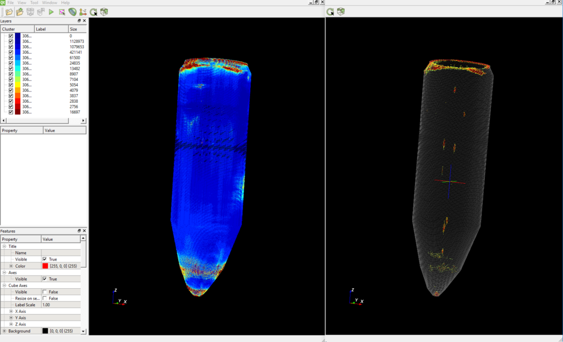This screenshot has width=563, height=342.
Task: Click the color swatch of layer sized 4079
Action: (x=18, y=90)
